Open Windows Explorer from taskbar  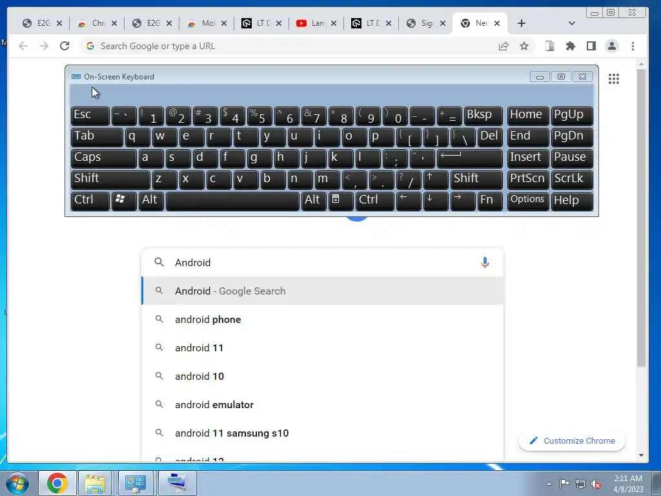[x=95, y=483]
